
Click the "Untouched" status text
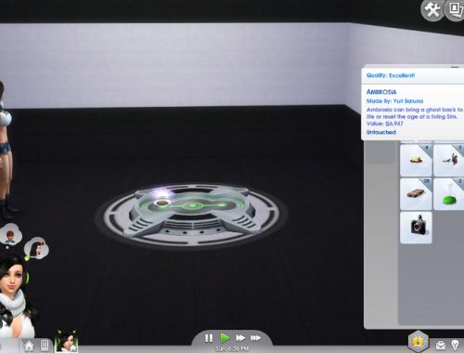[381, 132]
